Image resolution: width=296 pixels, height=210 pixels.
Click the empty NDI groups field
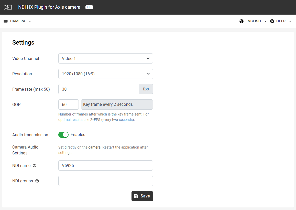(x=105, y=181)
